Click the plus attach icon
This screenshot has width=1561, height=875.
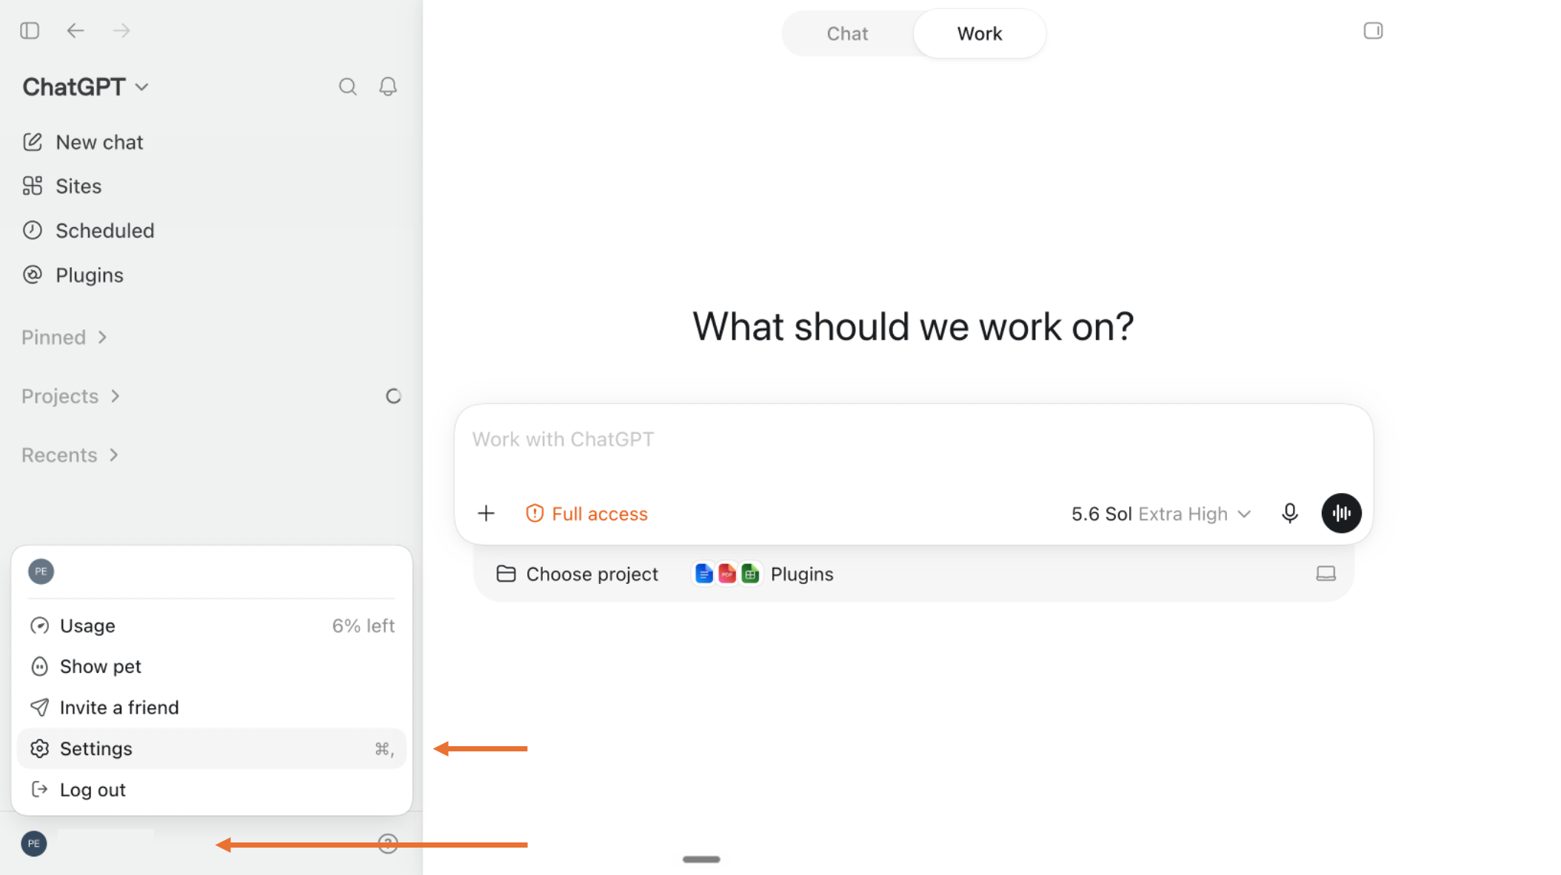(486, 513)
